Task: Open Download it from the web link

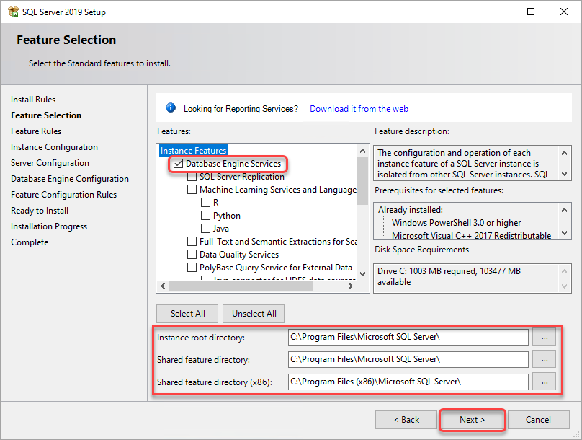Action: click(x=359, y=109)
